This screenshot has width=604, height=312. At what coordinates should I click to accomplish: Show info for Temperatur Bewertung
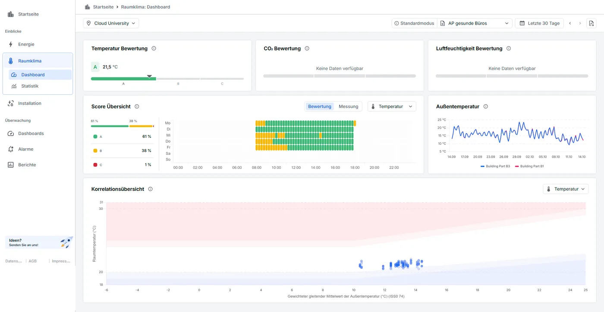(x=154, y=49)
